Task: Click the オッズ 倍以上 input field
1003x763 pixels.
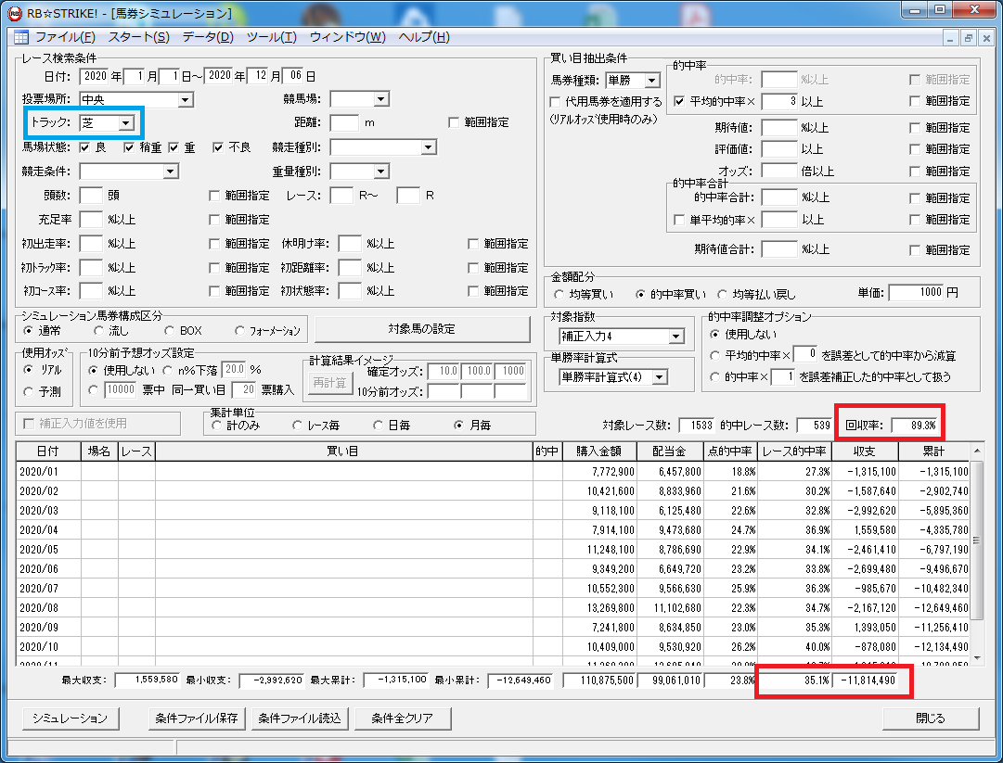Action: 779,171
